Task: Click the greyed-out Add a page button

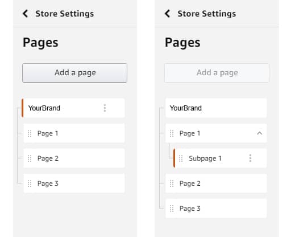Action: point(217,73)
